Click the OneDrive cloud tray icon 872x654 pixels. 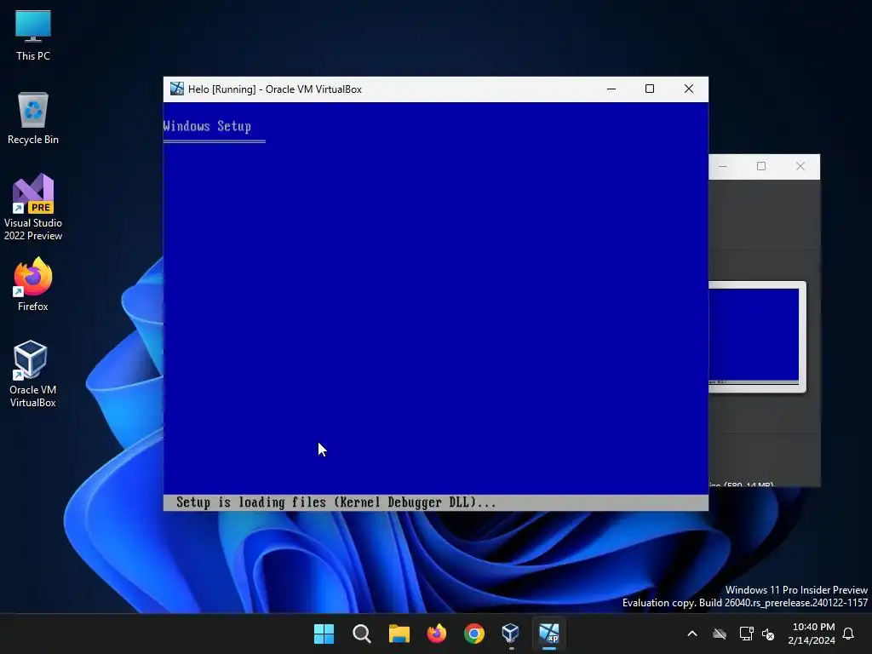pyautogui.click(x=720, y=634)
